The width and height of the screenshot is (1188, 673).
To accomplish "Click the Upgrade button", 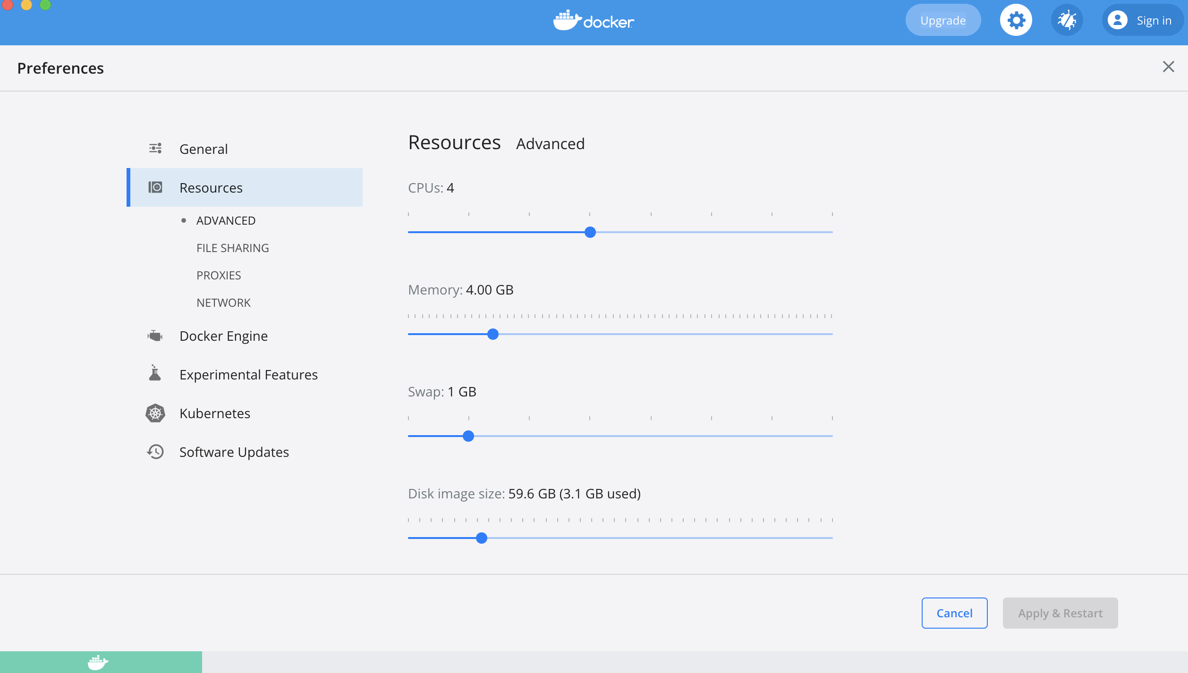I will (x=943, y=20).
